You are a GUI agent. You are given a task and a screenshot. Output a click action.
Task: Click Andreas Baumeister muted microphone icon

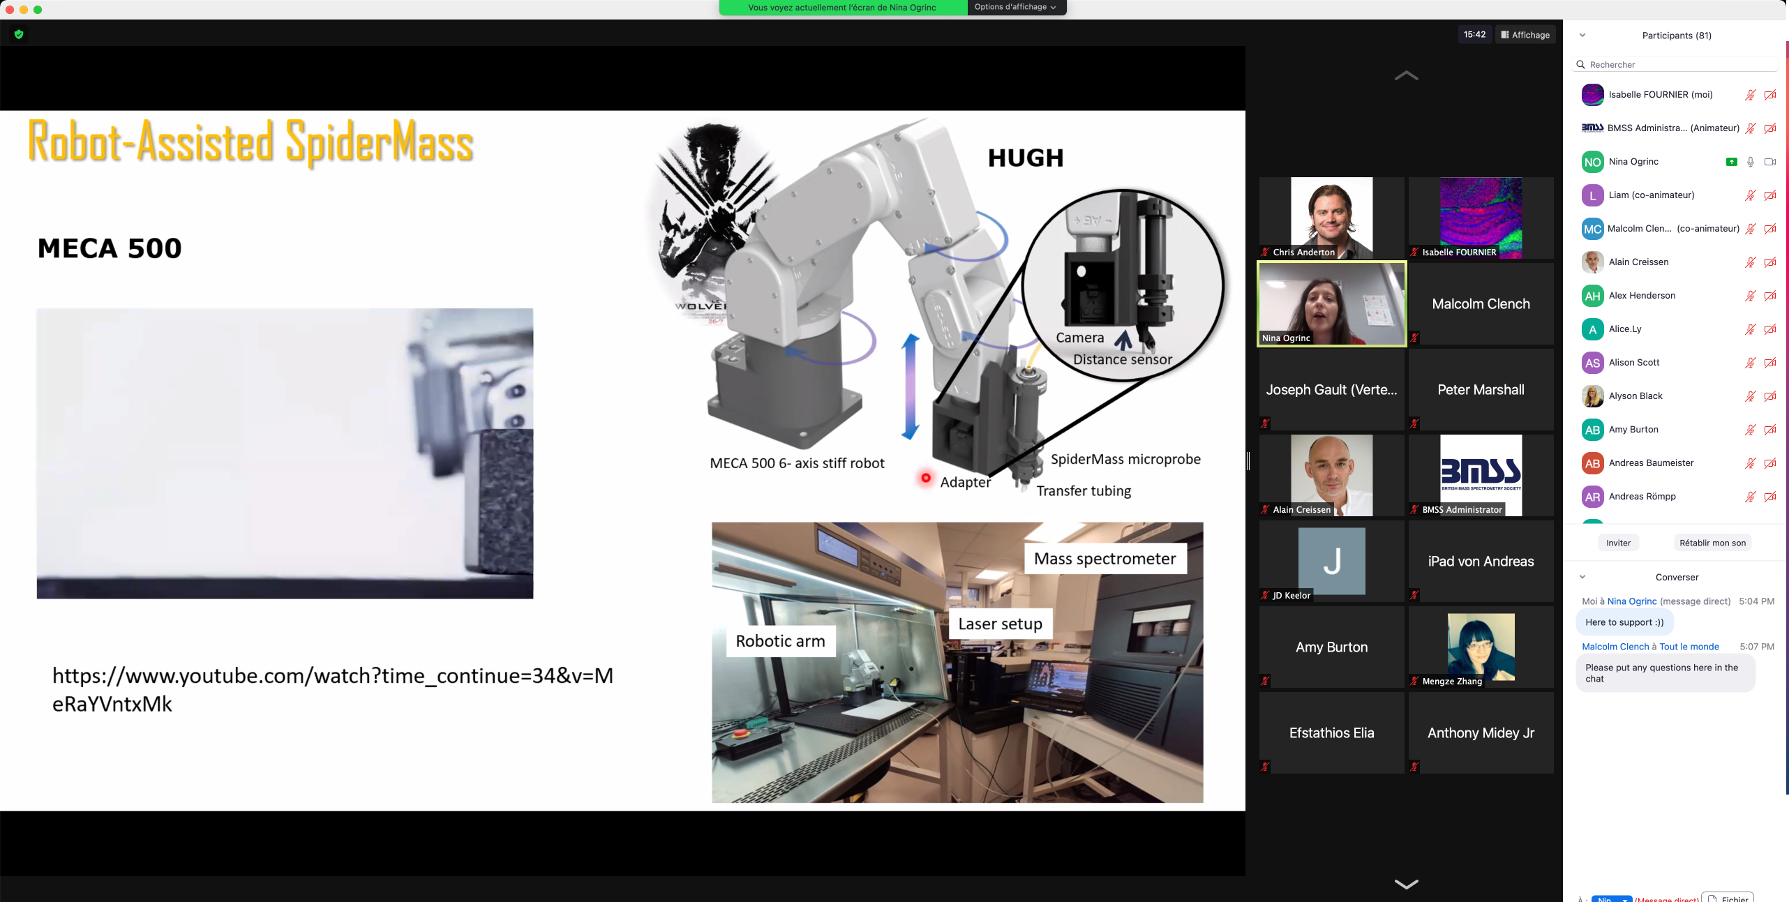pyautogui.click(x=1750, y=463)
